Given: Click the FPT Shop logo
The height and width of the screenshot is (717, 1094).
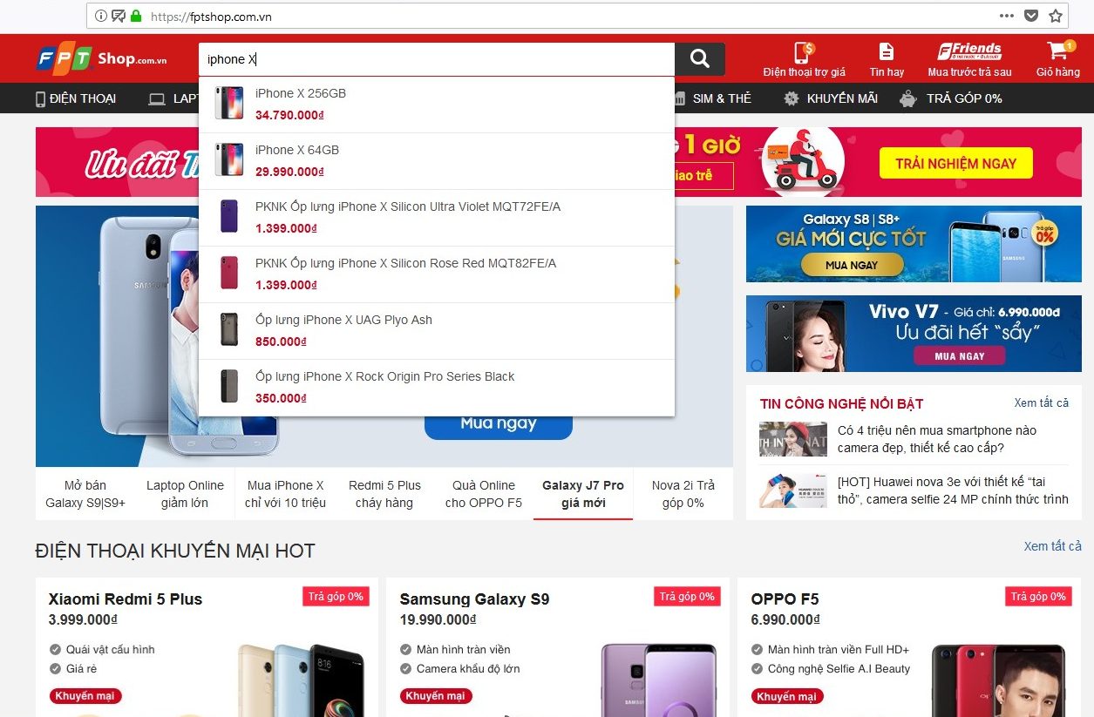Looking at the screenshot, I should pyautogui.click(x=102, y=59).
